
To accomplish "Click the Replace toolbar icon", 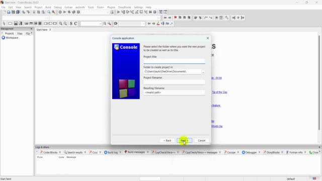I will 53,12.
